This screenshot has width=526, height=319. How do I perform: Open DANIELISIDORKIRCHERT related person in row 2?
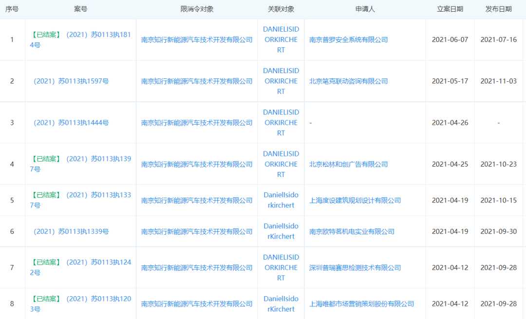pos(281,81)
